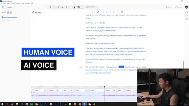Open the pen tool dropdown in editor toolbar
Screen dimensions: 189x106
click(99, 12)
